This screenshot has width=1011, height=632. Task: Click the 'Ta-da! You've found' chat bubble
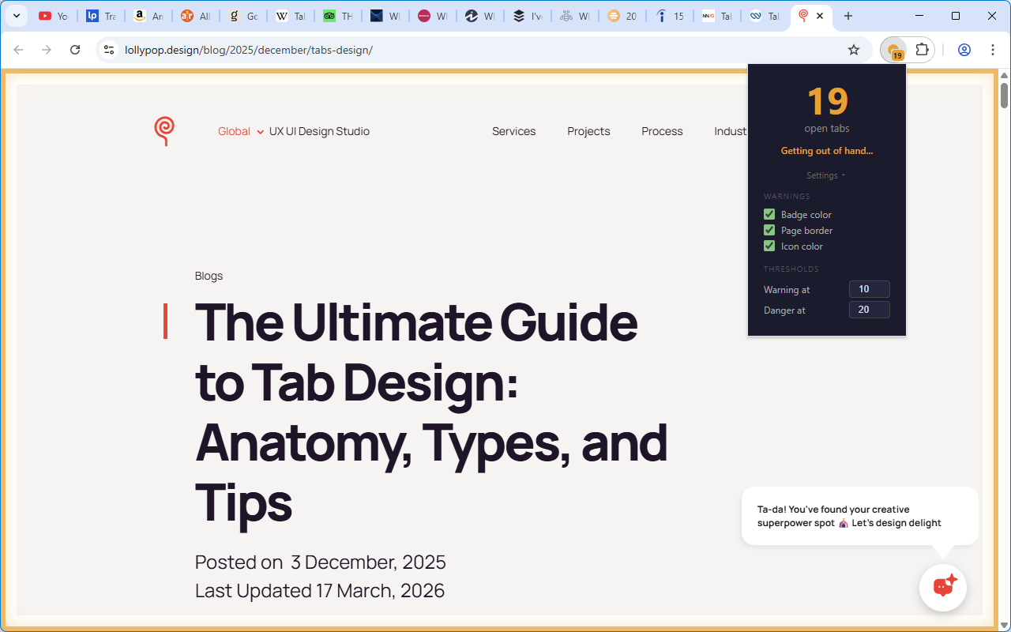coord(860,516)
